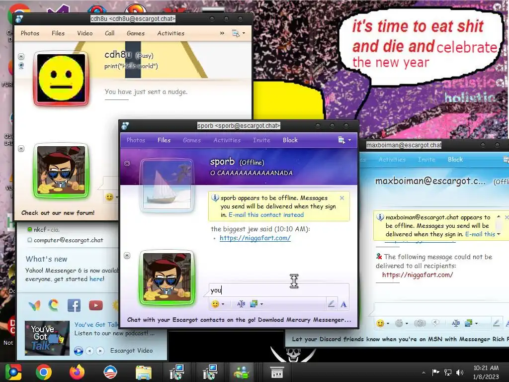Show more toolbar items in cdh8u window
Image resolution: width=509 pixels, height=382 pixels.
222,33
